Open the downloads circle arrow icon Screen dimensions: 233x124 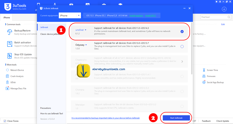224,9
